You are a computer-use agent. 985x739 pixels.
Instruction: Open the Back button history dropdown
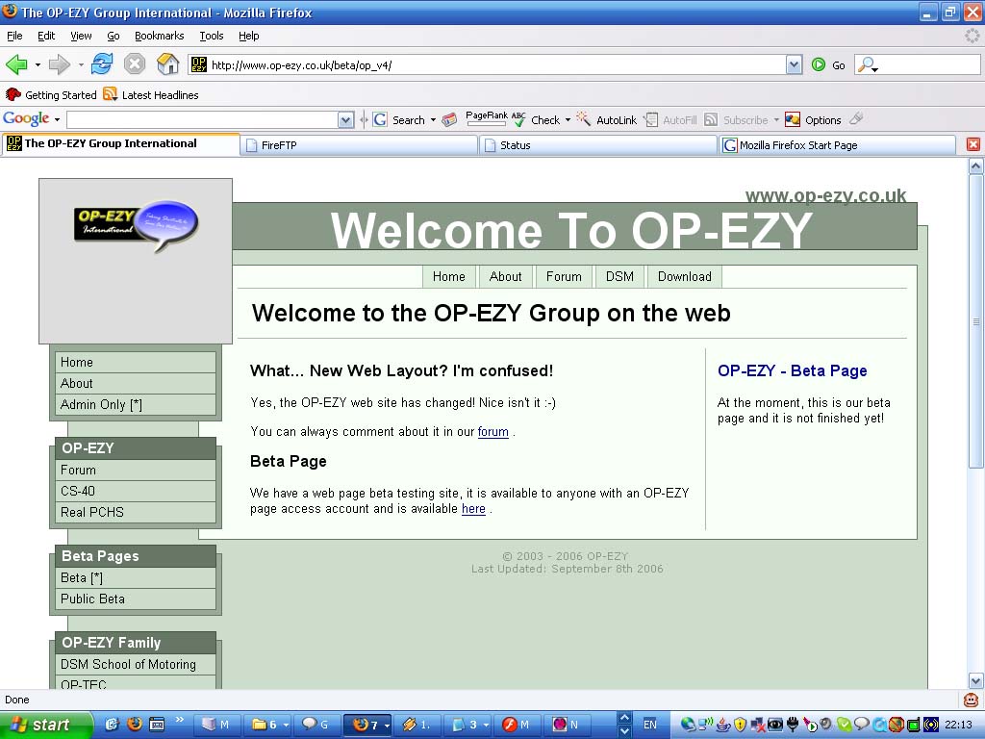tap(38, 64)
